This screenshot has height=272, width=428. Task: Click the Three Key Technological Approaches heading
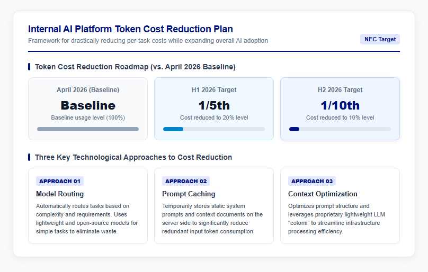[x=133, y=157]
